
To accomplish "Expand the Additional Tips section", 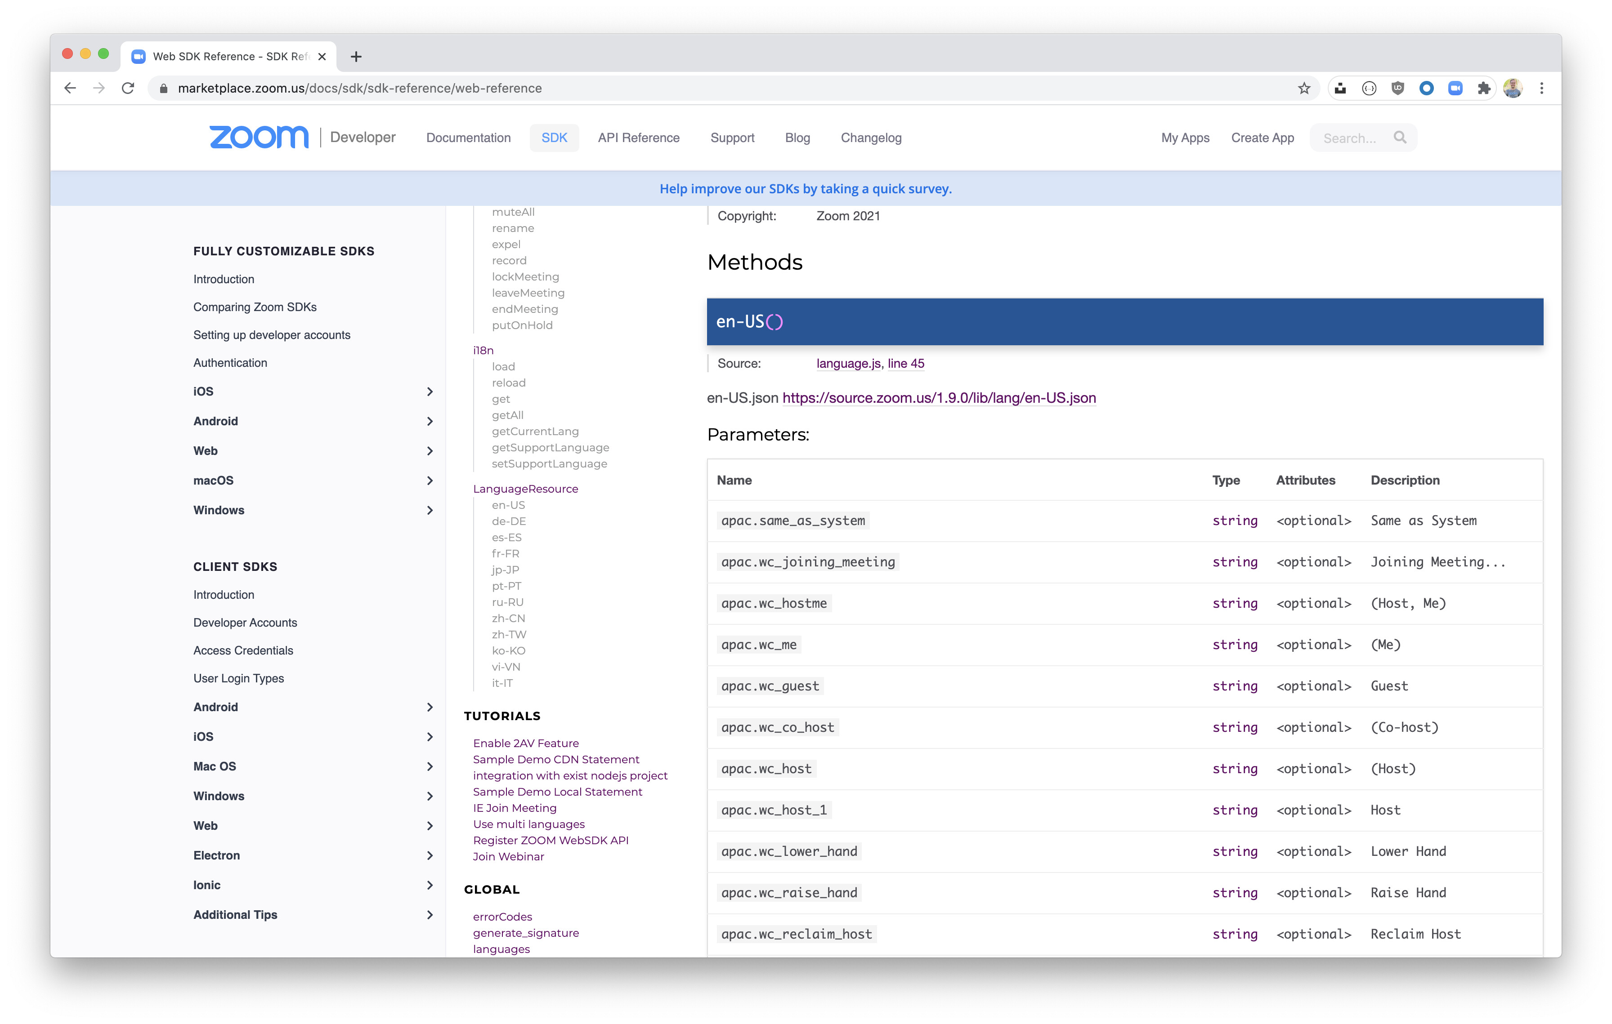I will click(x=430, y=915).
